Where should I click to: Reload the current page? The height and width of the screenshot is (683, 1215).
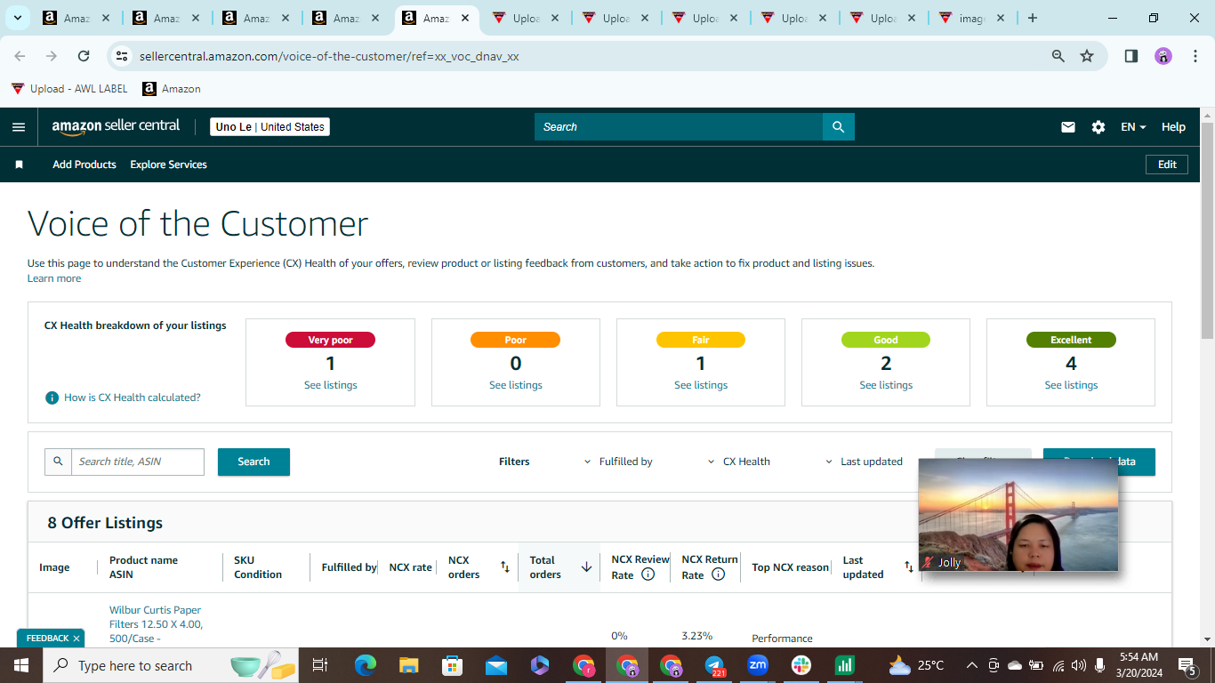84,56
